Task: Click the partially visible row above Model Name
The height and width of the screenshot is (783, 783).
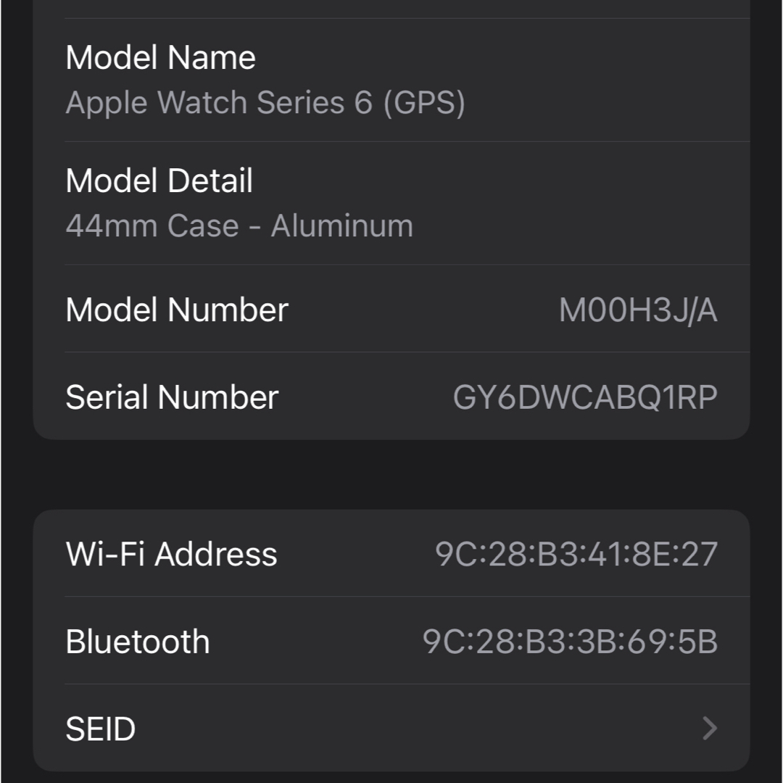Action: pyautogui.click(x=391, y=9)
